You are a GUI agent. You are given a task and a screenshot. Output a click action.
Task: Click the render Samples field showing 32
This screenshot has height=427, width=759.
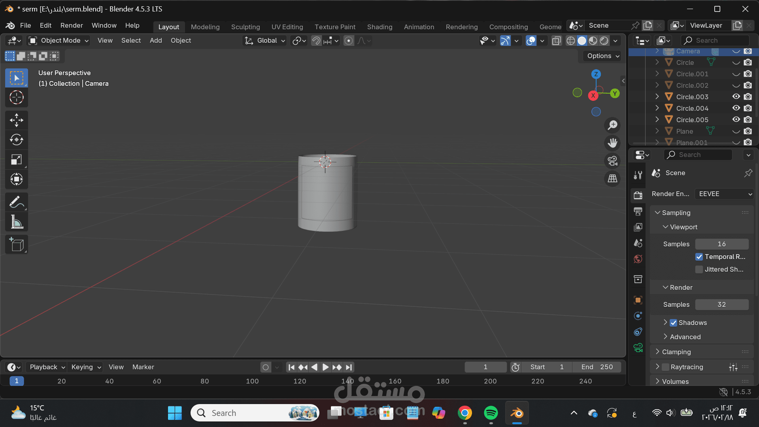(721, 304)
